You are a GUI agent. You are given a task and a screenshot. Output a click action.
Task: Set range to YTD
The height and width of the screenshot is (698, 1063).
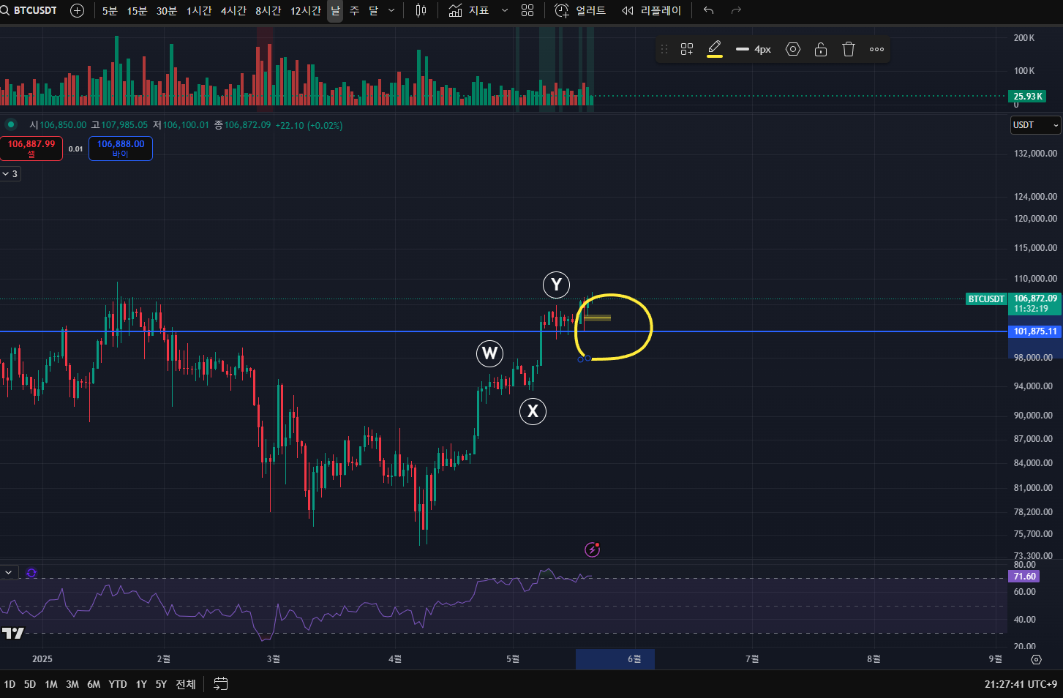pos(118,684)
